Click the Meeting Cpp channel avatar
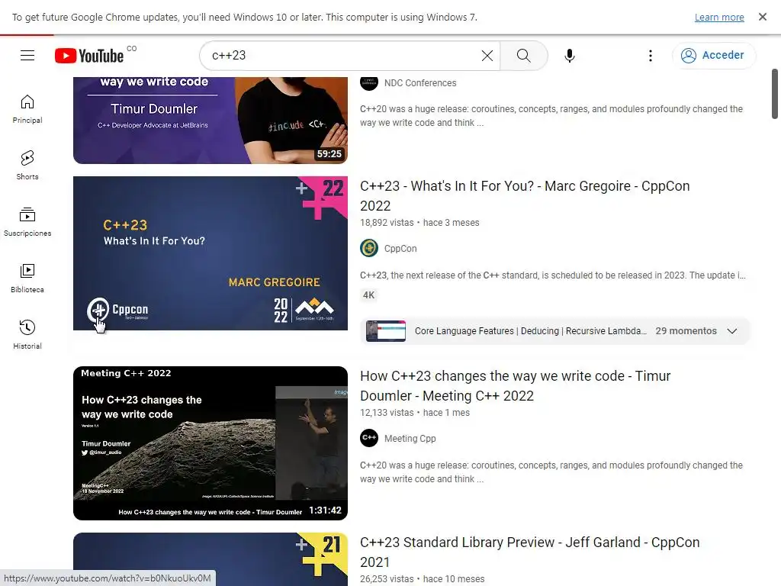 369,438
